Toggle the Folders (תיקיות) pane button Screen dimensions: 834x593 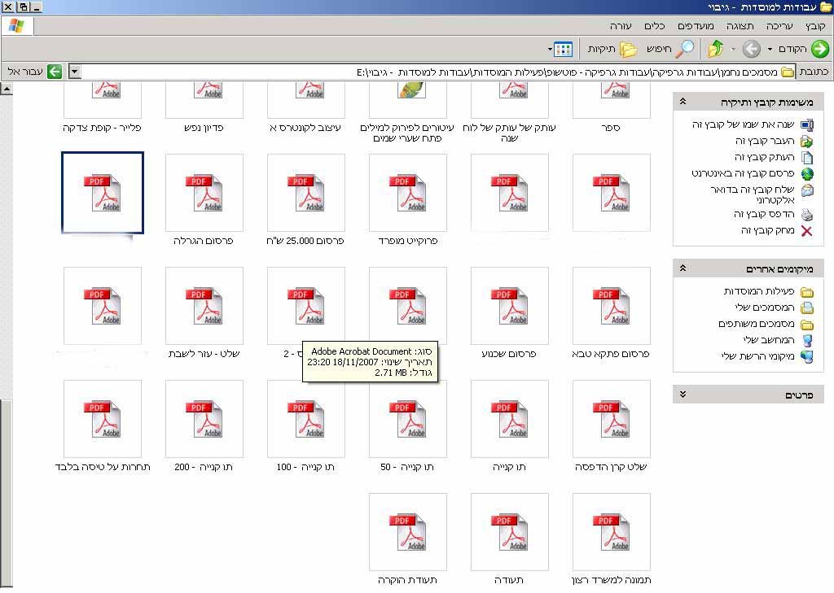[x=612, y=49]
